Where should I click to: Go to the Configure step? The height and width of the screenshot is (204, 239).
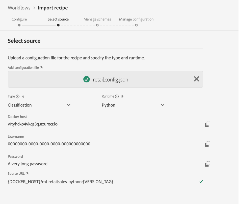coord(19,19)
